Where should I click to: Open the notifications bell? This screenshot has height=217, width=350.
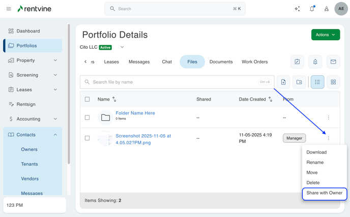coord(312,9)
